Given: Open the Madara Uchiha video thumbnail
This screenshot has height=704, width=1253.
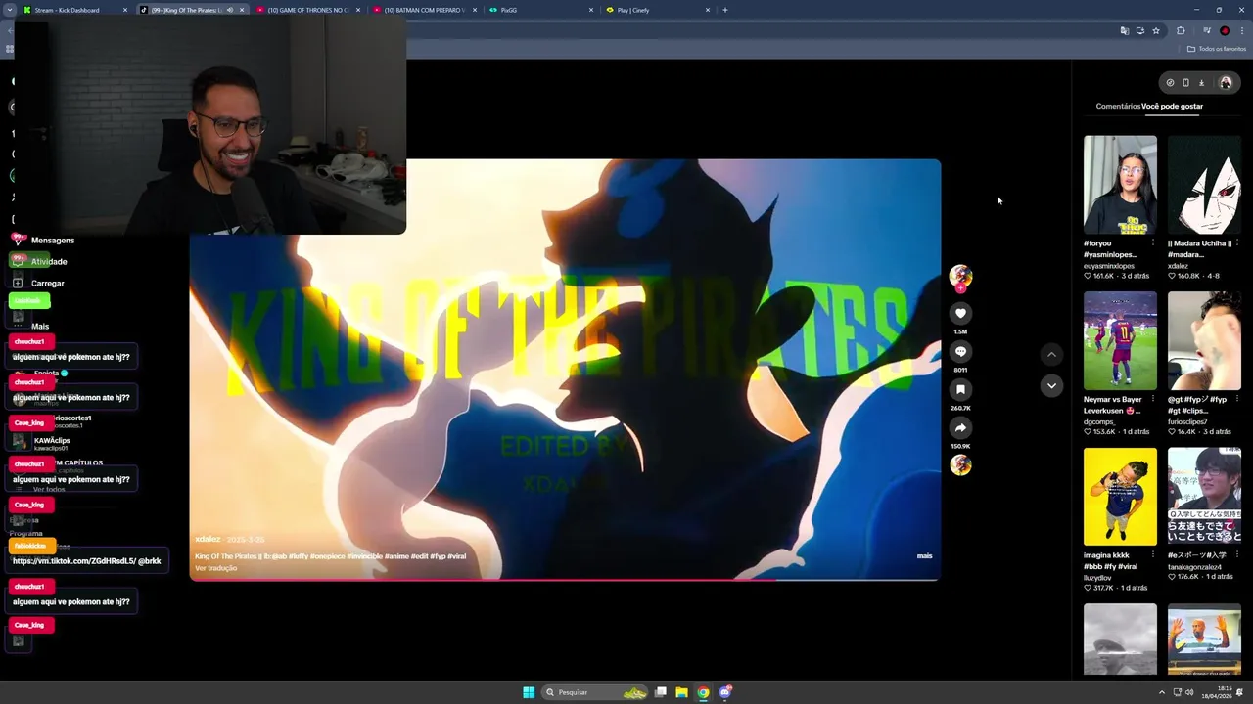Looking at the screenshot, I should pos(1204,185).
